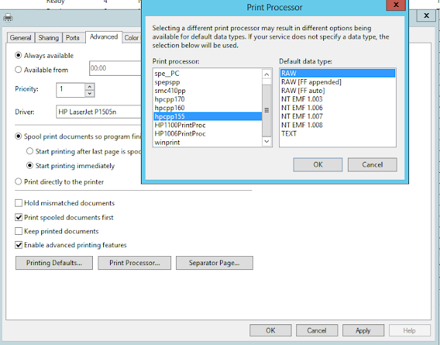
Task: Click Apply in printer properties window
Action: (x=363, y=331)
